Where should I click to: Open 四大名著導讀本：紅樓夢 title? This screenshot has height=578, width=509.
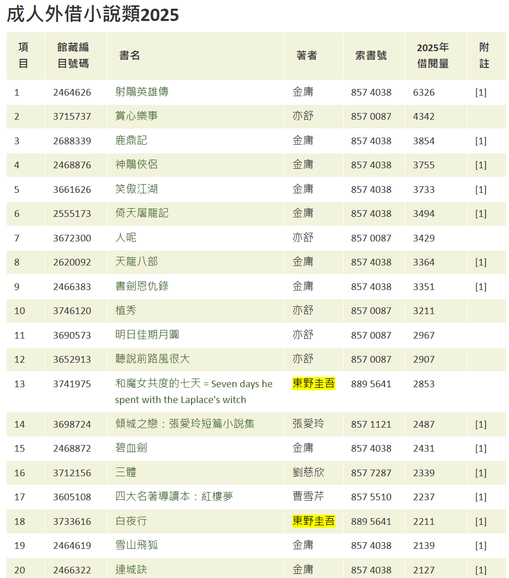click(x=174, y=497)
